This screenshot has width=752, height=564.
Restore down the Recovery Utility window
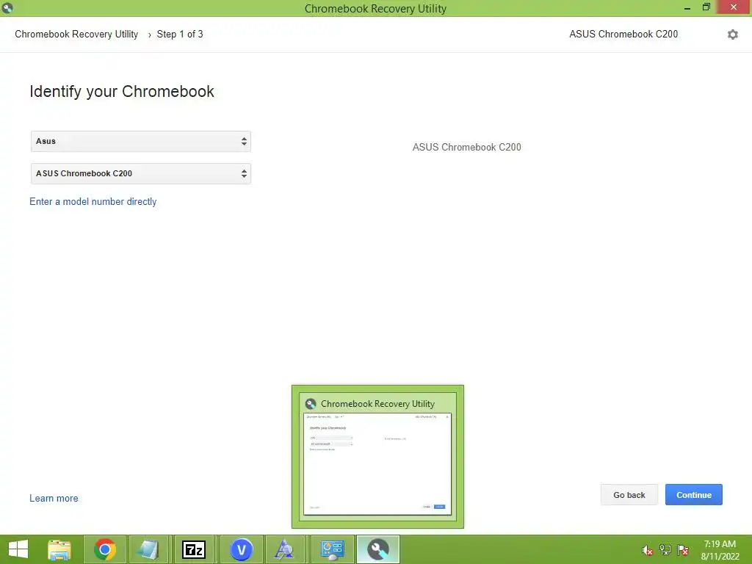706,7
